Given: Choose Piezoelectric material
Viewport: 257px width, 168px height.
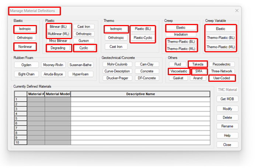Looking at the screenshot, I should (x=222, y=64).
